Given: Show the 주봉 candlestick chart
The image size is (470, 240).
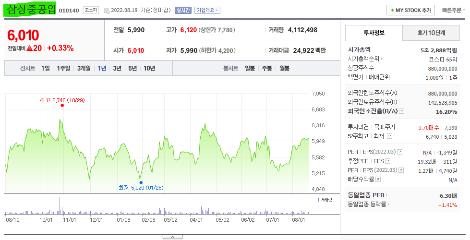Looking at the screenshot, I should (267, 68).
